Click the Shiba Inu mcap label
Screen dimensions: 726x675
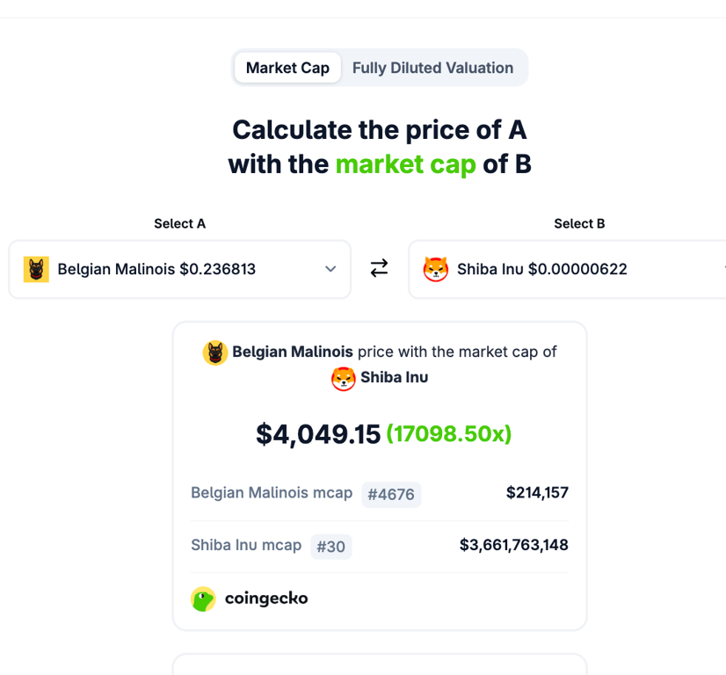coord(246,545)
